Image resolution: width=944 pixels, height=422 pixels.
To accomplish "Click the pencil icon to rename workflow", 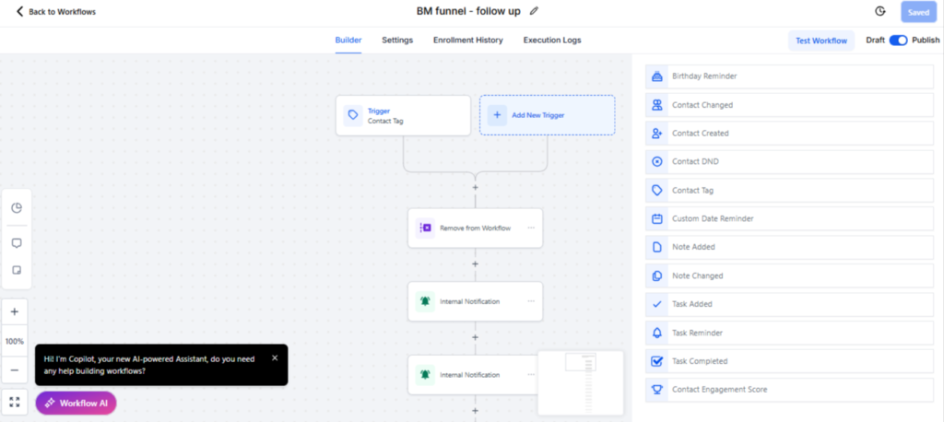I will (534, 11).
